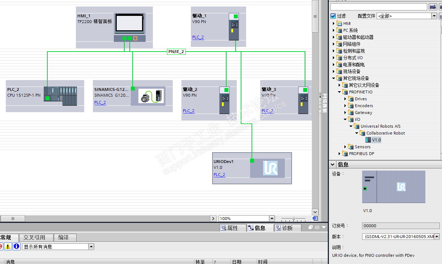Collapse the inspector window with down arrow
The width and height of the screenshot is (442, 264).
coord(324,228)
